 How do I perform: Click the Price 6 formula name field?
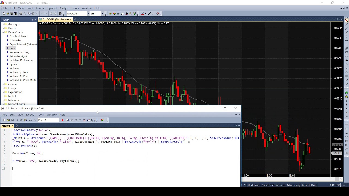[x=49, y=120]
